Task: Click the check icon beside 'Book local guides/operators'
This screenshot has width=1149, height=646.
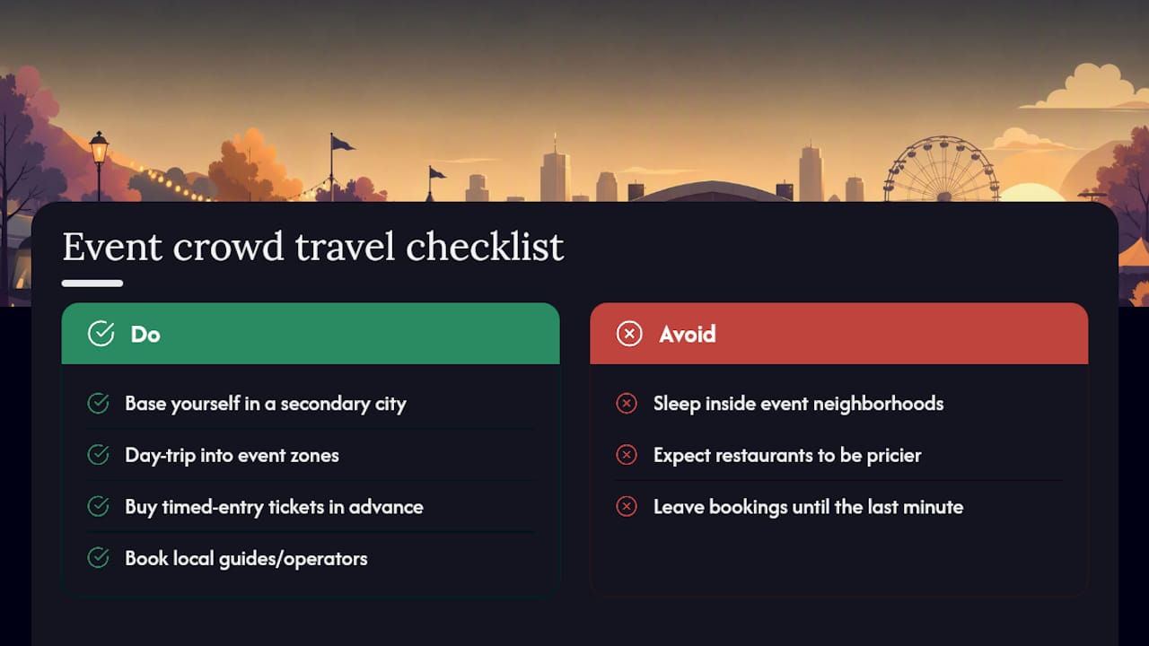Action: (98, 558)
